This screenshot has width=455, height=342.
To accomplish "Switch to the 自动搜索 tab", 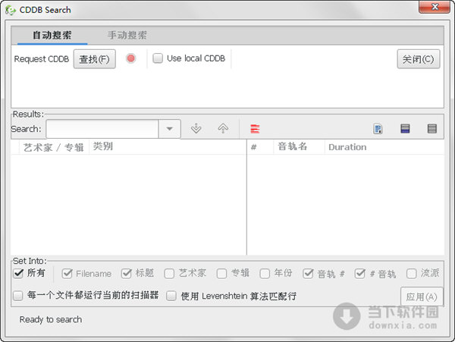I will tap(52, 36).
